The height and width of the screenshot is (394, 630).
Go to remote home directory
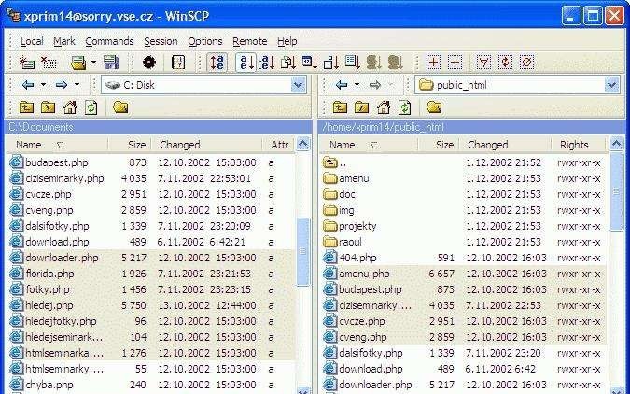[384, 107]
